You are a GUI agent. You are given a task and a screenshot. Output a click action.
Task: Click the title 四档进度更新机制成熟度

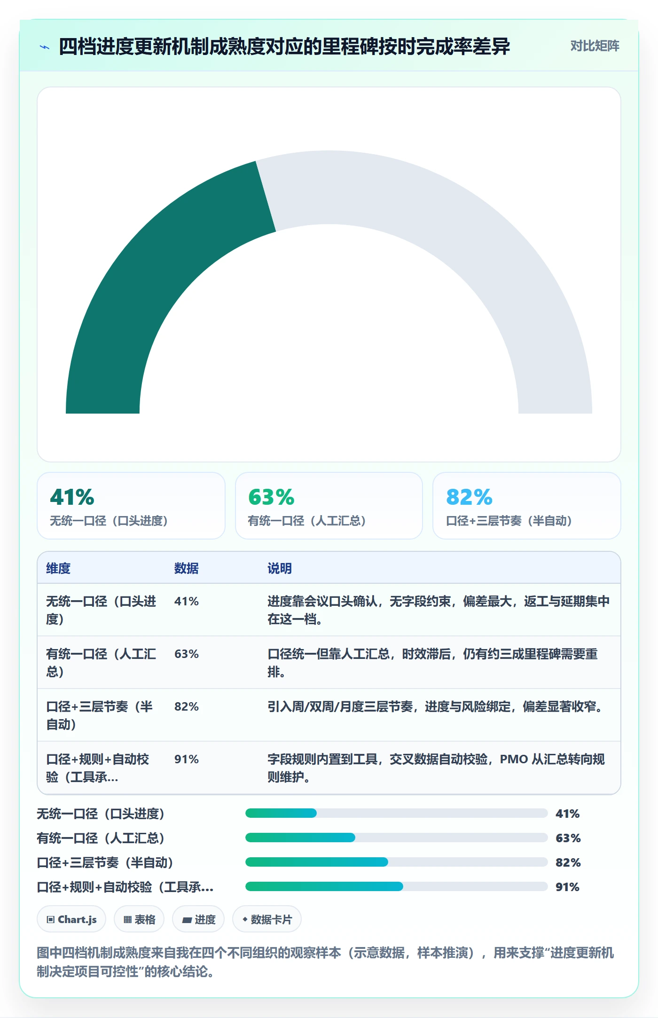coord(284,47)
